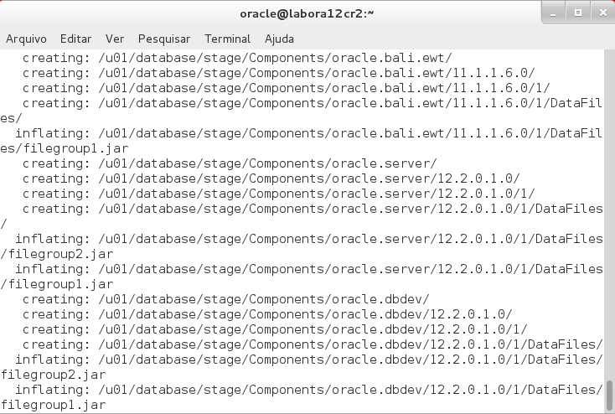
Task: Select the Terminal menu
Action: click(227, 39)
